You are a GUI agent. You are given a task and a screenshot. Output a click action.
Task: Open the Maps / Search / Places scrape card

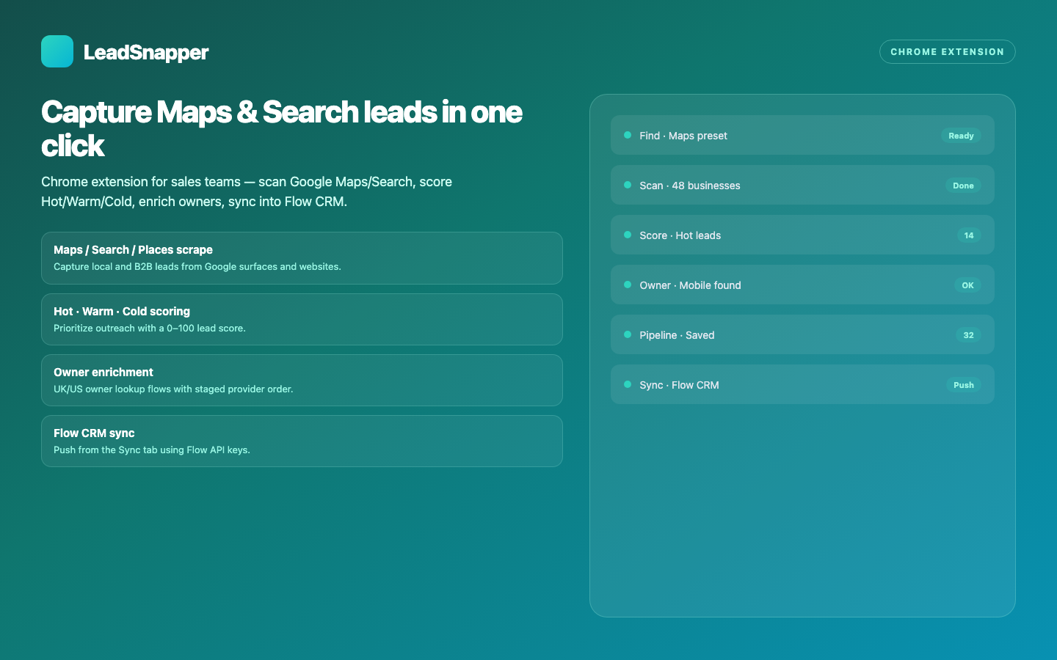click(x=302, y=258)
